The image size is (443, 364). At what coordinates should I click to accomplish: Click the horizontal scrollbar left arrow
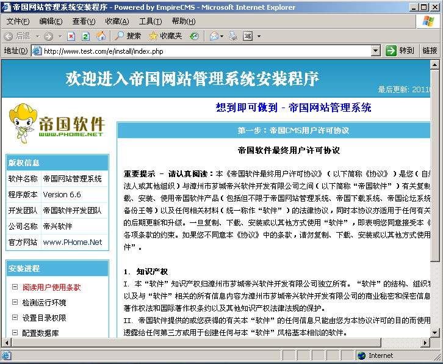point(7,343)
